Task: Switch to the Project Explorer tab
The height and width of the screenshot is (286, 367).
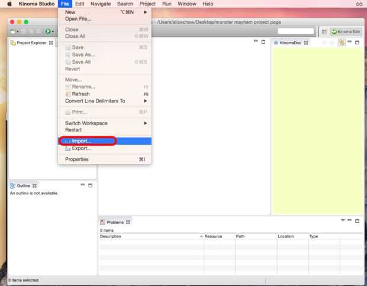Action: point(31,43)
